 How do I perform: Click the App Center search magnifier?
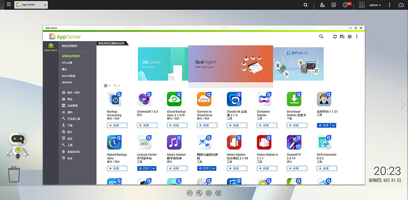(321, 37)
